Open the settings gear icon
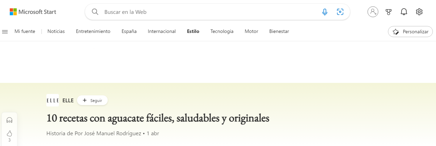The image size is (436, 146). click(x=419, y=12)
